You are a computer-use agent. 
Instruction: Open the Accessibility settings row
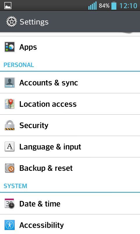tap(70, 224)
